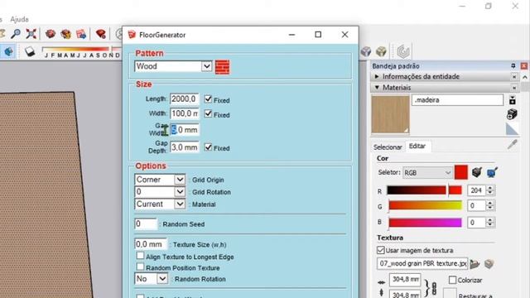
Task: Click the Zoom magnifier tool icon
Action: click(16, 34)
